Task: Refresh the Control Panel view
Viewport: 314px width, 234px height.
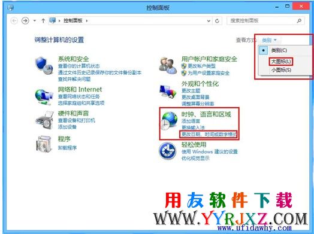Action: [217, 21]
